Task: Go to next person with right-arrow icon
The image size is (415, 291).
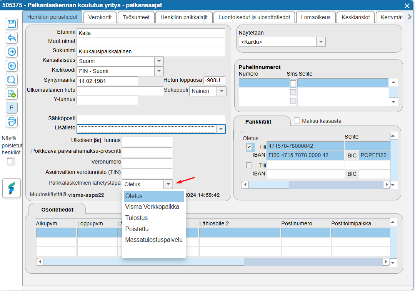Action: 12,51
